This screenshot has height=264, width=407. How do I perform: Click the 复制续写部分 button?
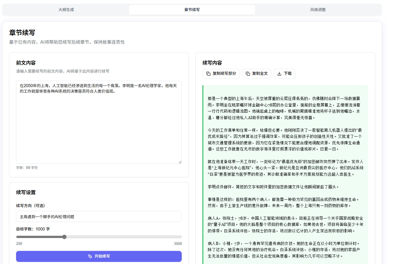221,74
